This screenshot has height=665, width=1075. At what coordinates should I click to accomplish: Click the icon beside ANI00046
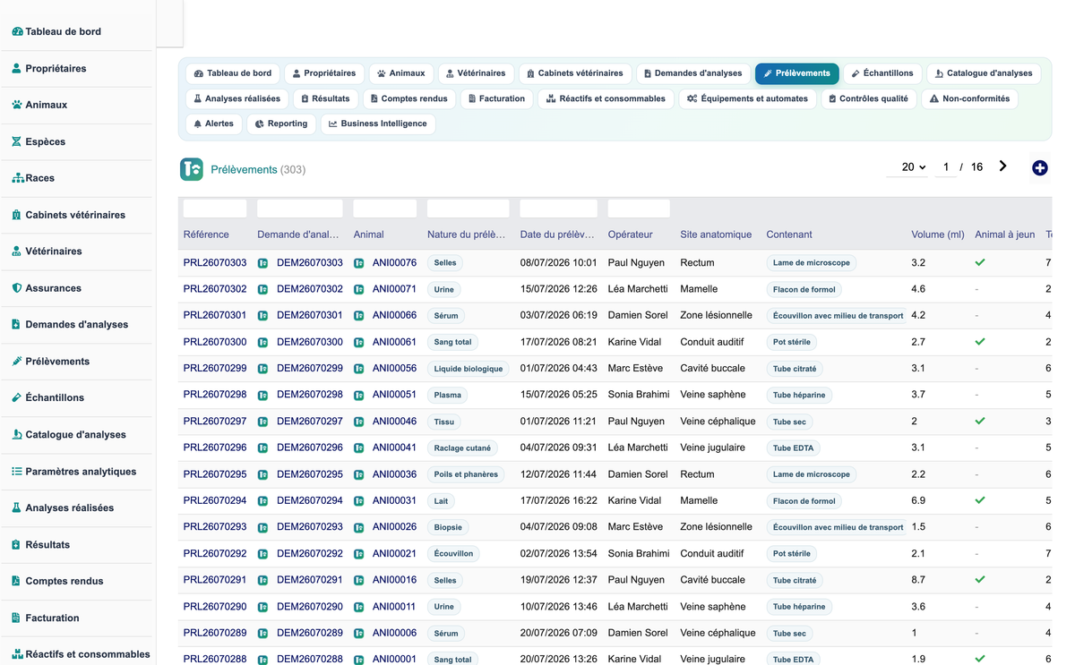[359, 422]
